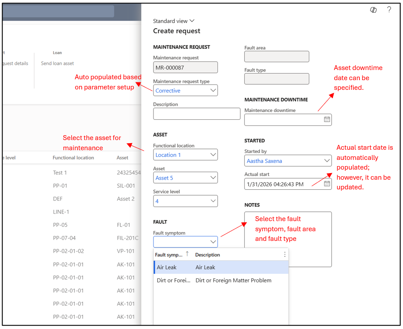Choose Dirt or Foreign Matter Problem entry
Screen dimensions: 403x329
pos(221,280)
